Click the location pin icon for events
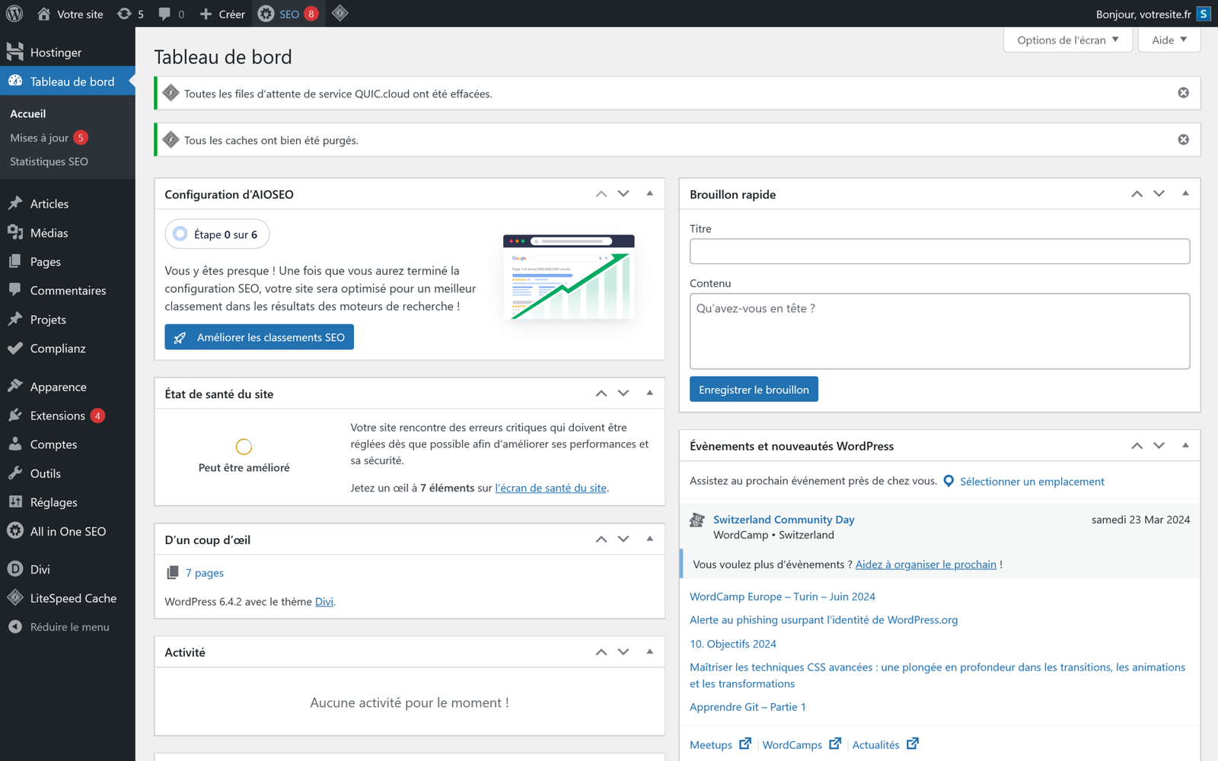Image resolution: width=1218 pixels, height=761 pixels. (949, 481)
